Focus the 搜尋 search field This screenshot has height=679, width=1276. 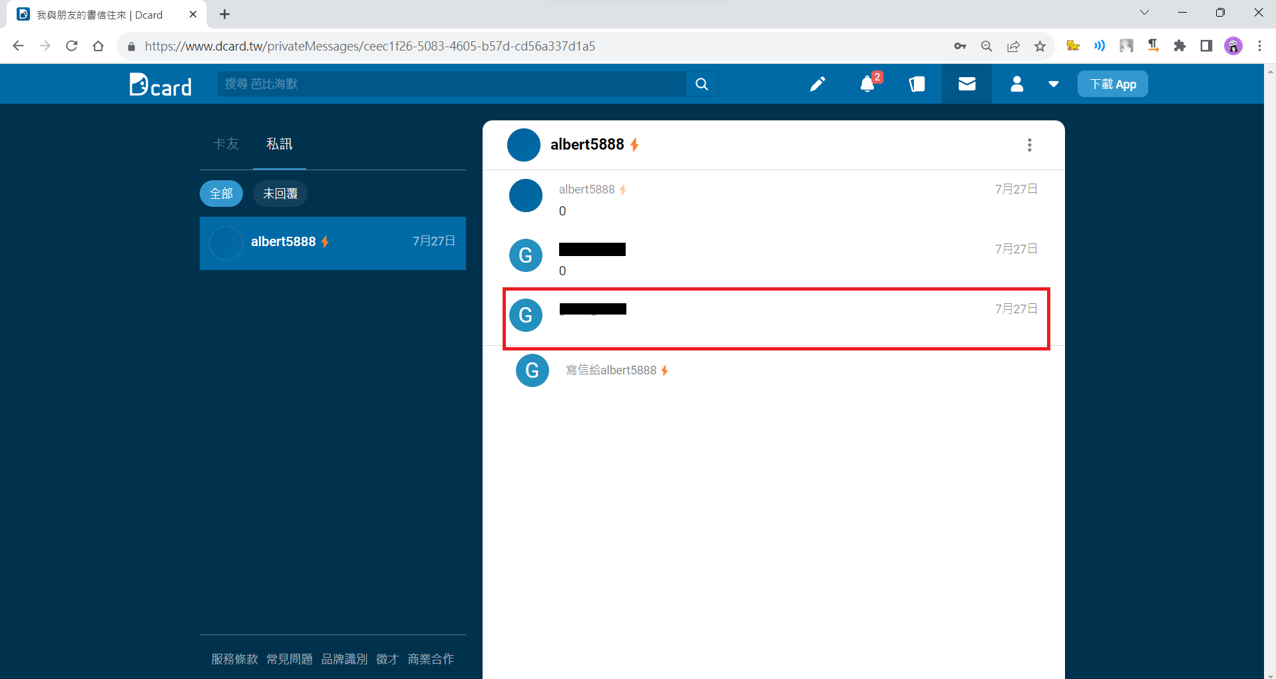pyautogui.click(x=453, y=84)
